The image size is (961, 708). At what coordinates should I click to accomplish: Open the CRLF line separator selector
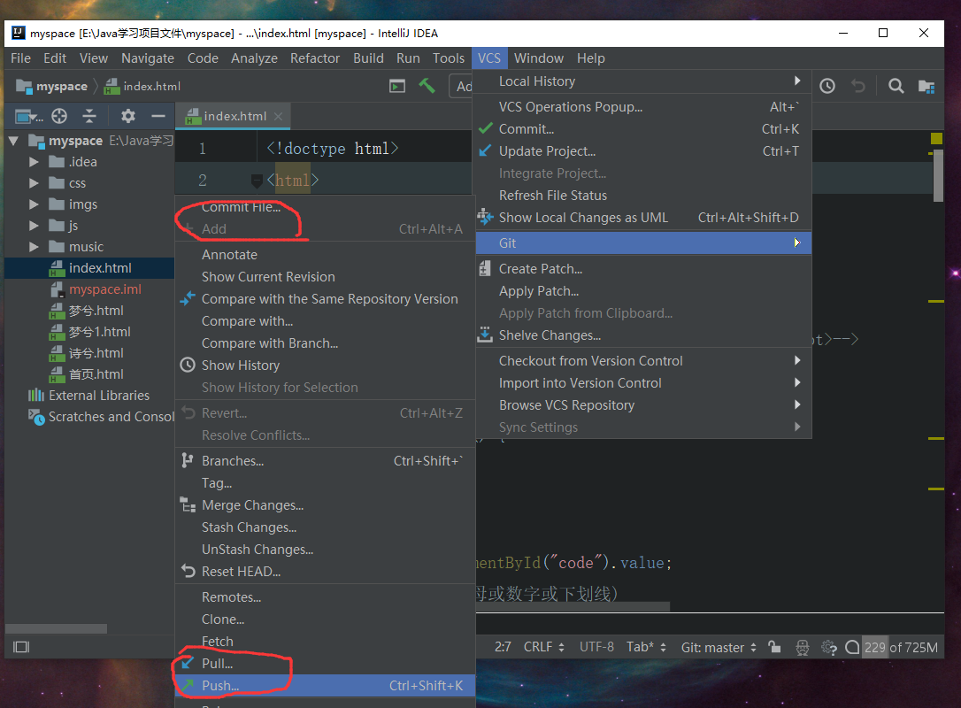click(x=543, y=647)
